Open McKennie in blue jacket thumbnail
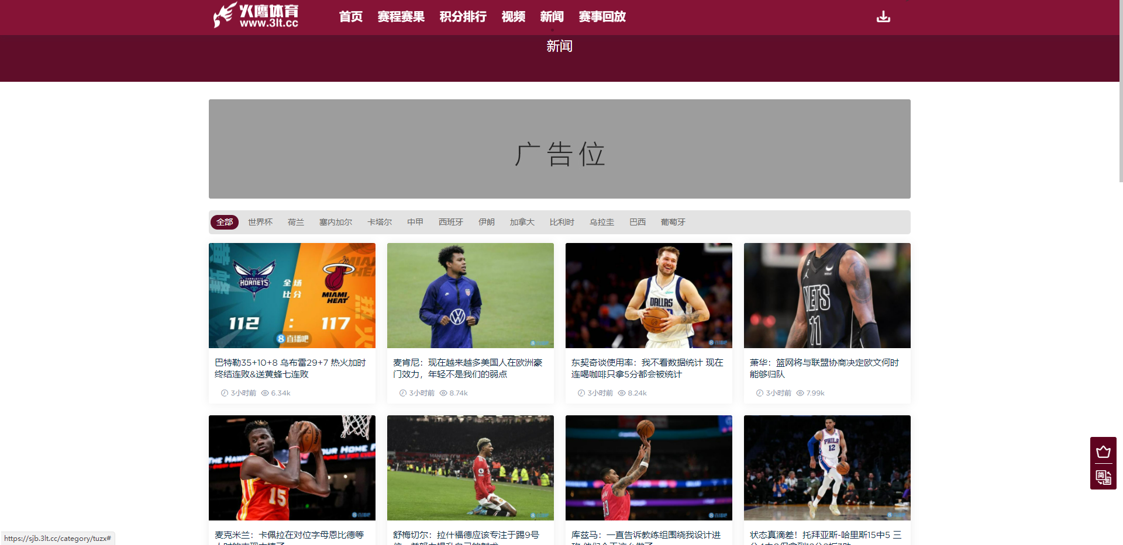The width and height of the screenshot is (1123, 545). [x=470, y=296]
